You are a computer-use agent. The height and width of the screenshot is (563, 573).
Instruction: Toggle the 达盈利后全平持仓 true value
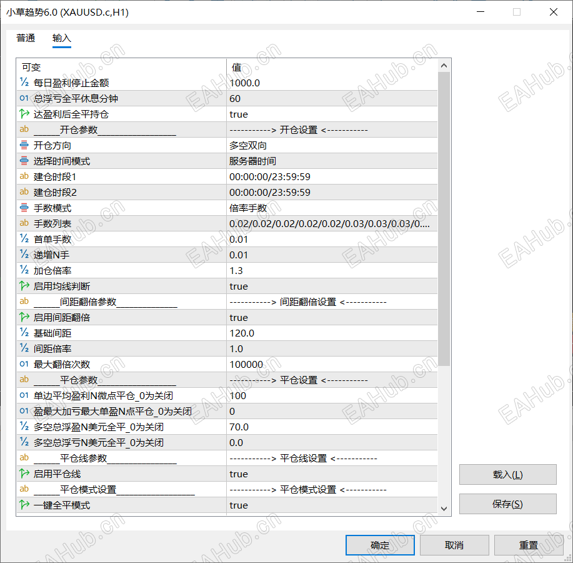(332, 114)
